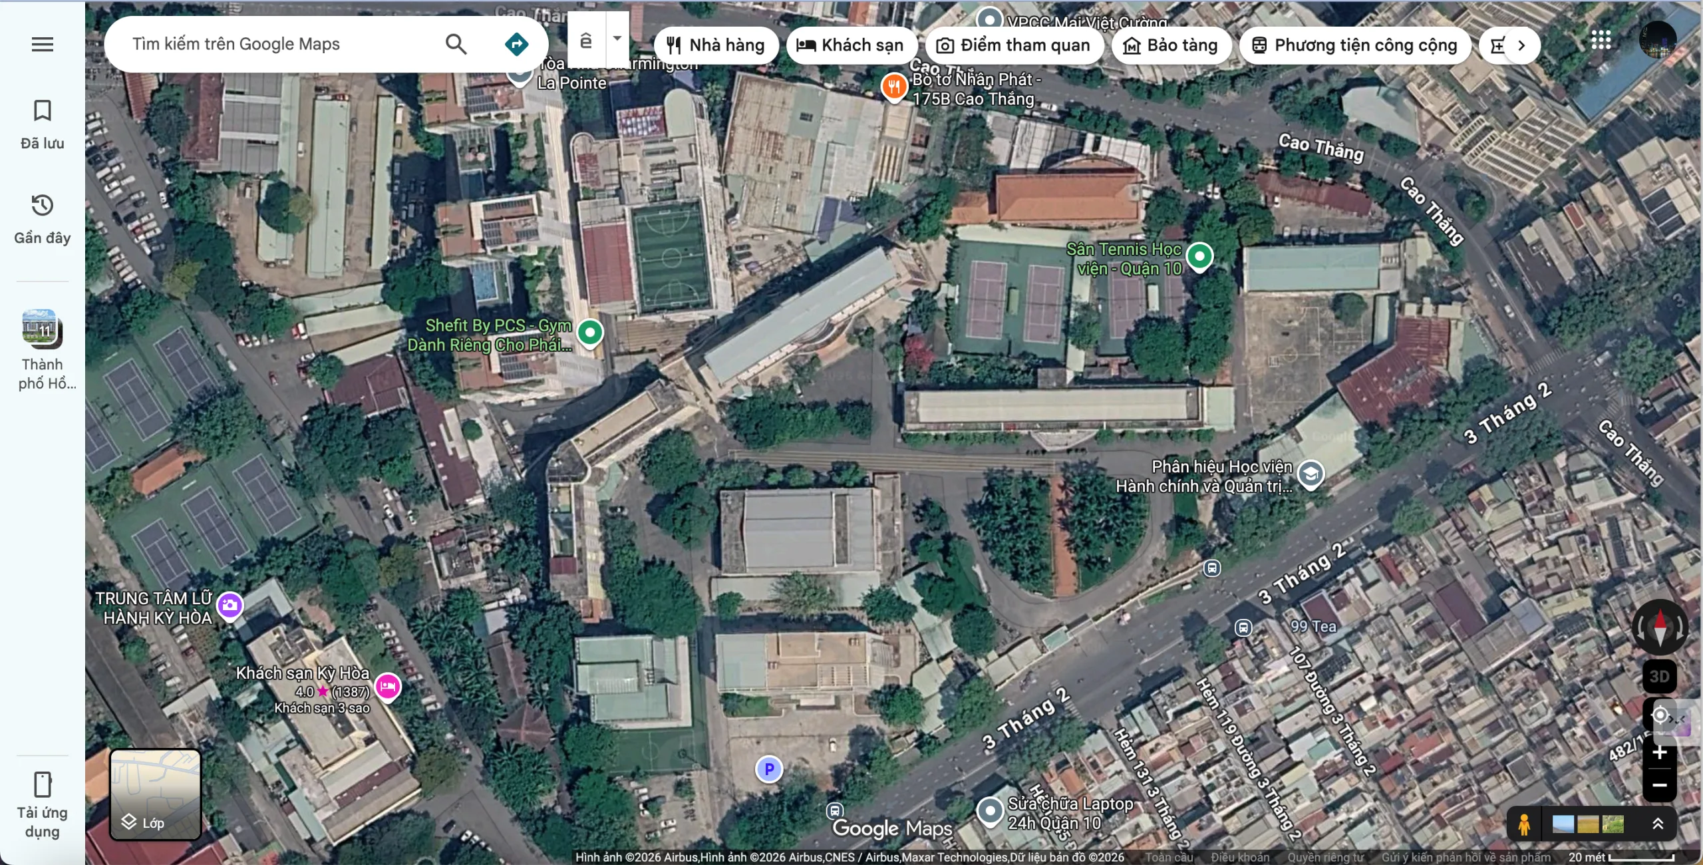Open directions with the blue arrow icon
Screen dimensions: 1703x865
pyautogui.click(x=517, y=44)
